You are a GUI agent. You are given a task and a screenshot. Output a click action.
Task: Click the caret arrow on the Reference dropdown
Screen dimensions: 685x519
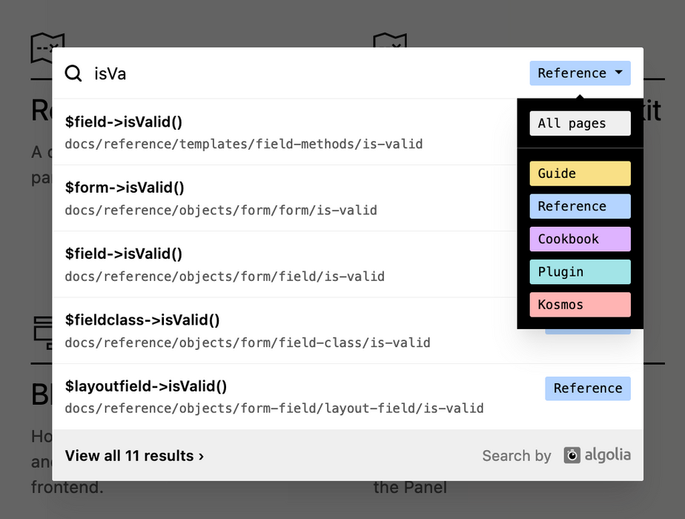coord(618,73)
